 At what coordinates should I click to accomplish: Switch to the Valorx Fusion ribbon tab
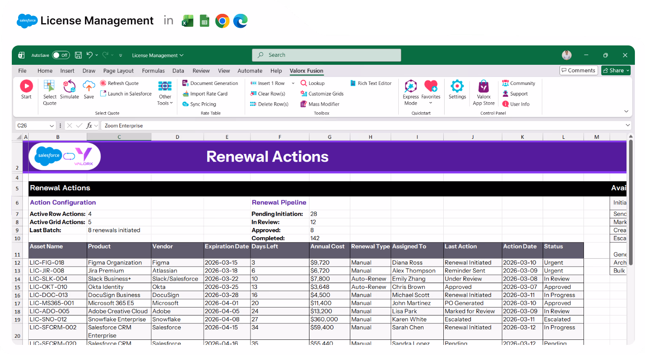pos(306,71)
